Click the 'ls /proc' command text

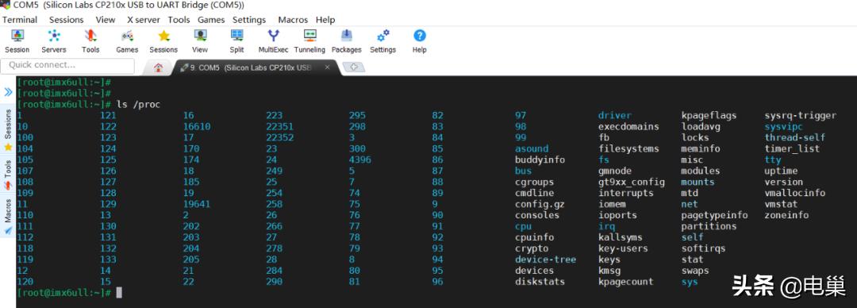click(138, 105)
